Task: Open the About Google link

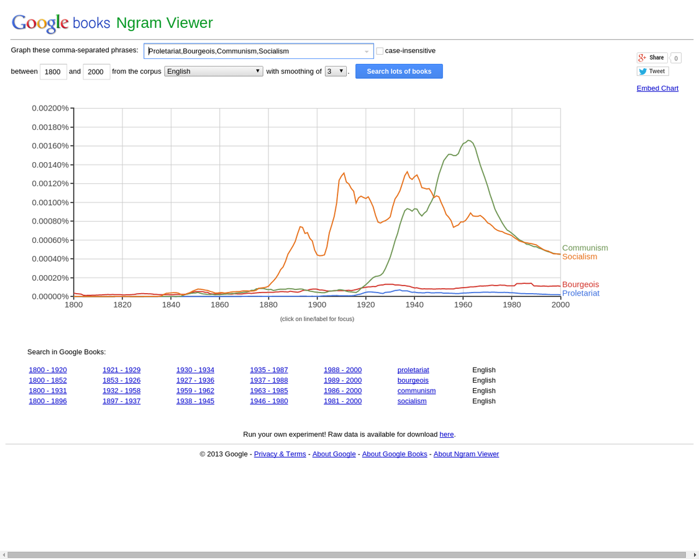Action: tap(334, 454)
